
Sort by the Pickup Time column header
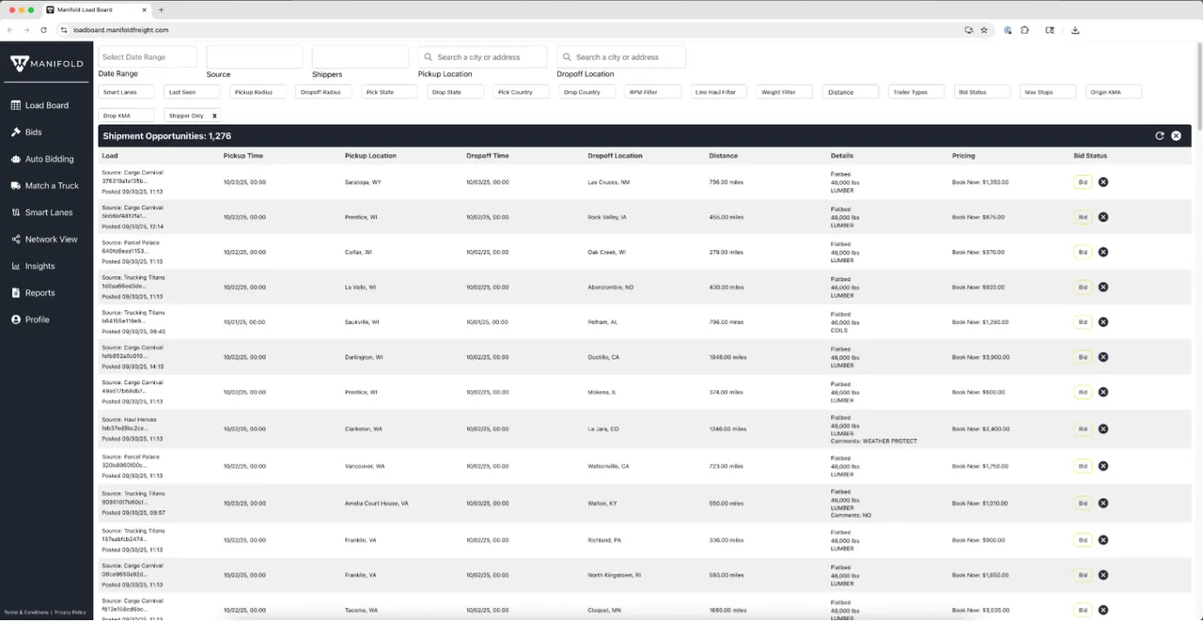point(243,156)
